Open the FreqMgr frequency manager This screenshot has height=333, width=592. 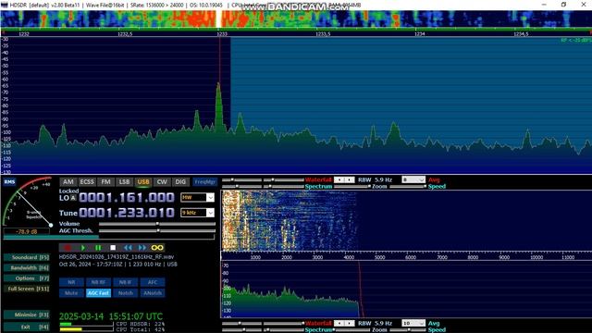coord(205,182)
